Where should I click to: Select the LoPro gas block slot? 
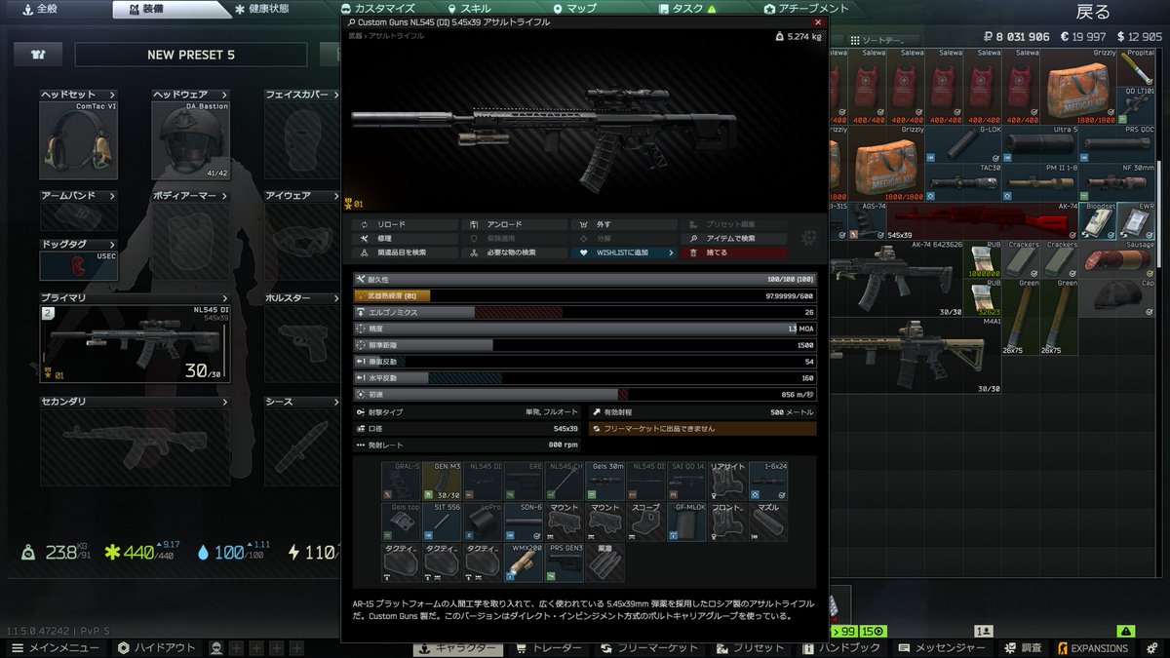(483, 523)
